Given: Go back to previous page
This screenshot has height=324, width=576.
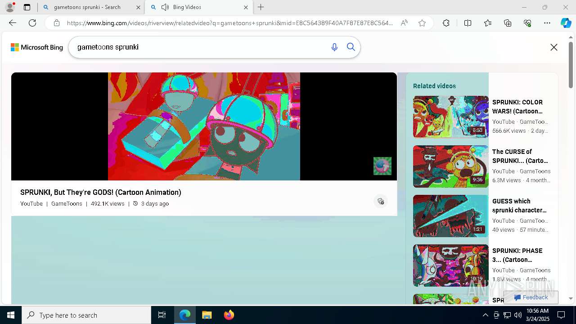Looking at the screenshot, I should 13,23.
